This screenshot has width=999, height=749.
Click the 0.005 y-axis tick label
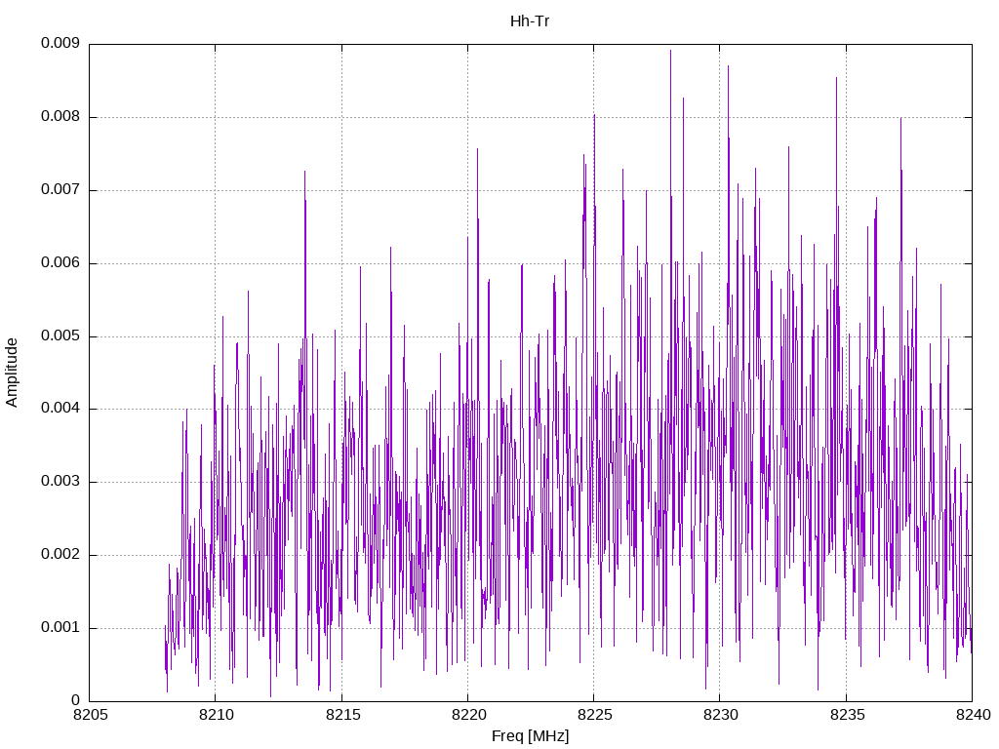(x=60, y=336)
